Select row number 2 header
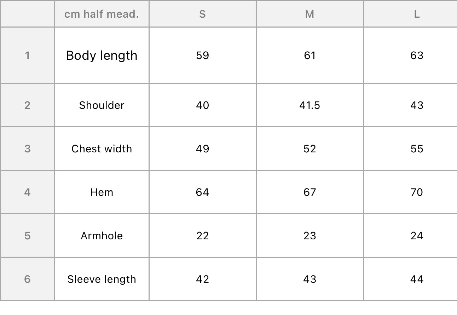Viewport: 457px width, 315px height. tap(27, 105)
